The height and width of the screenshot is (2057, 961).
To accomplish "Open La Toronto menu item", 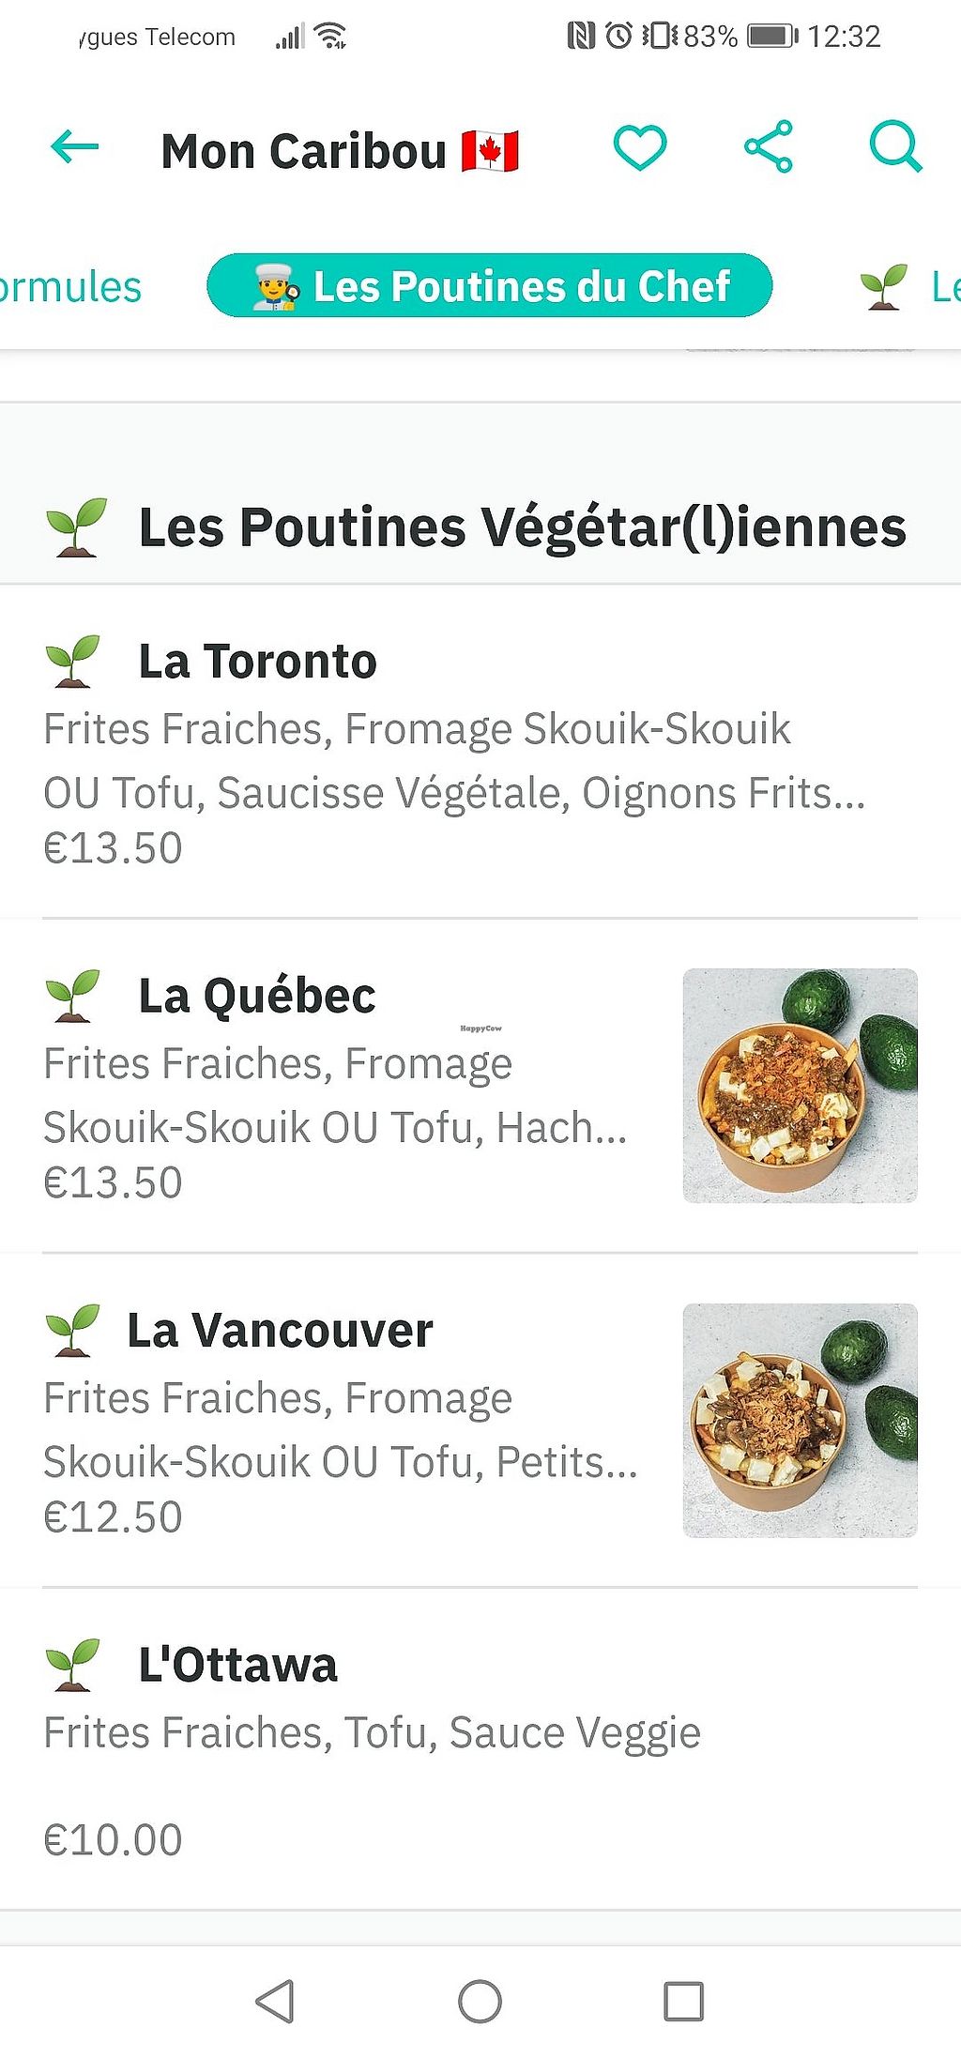I will point(480,752).
